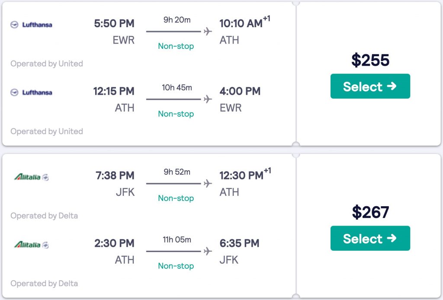443x300 pixels.
Task: Click airplane icon on the 9h 52m flight
Action: coord(208,184)
